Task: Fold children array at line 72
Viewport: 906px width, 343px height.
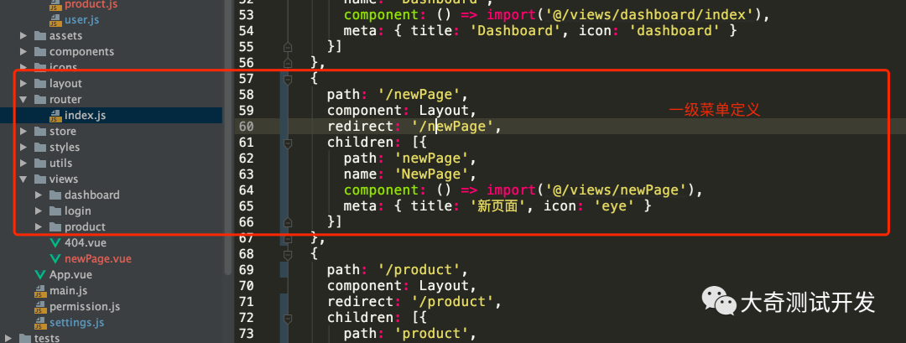Action: (x=288, y=318)
